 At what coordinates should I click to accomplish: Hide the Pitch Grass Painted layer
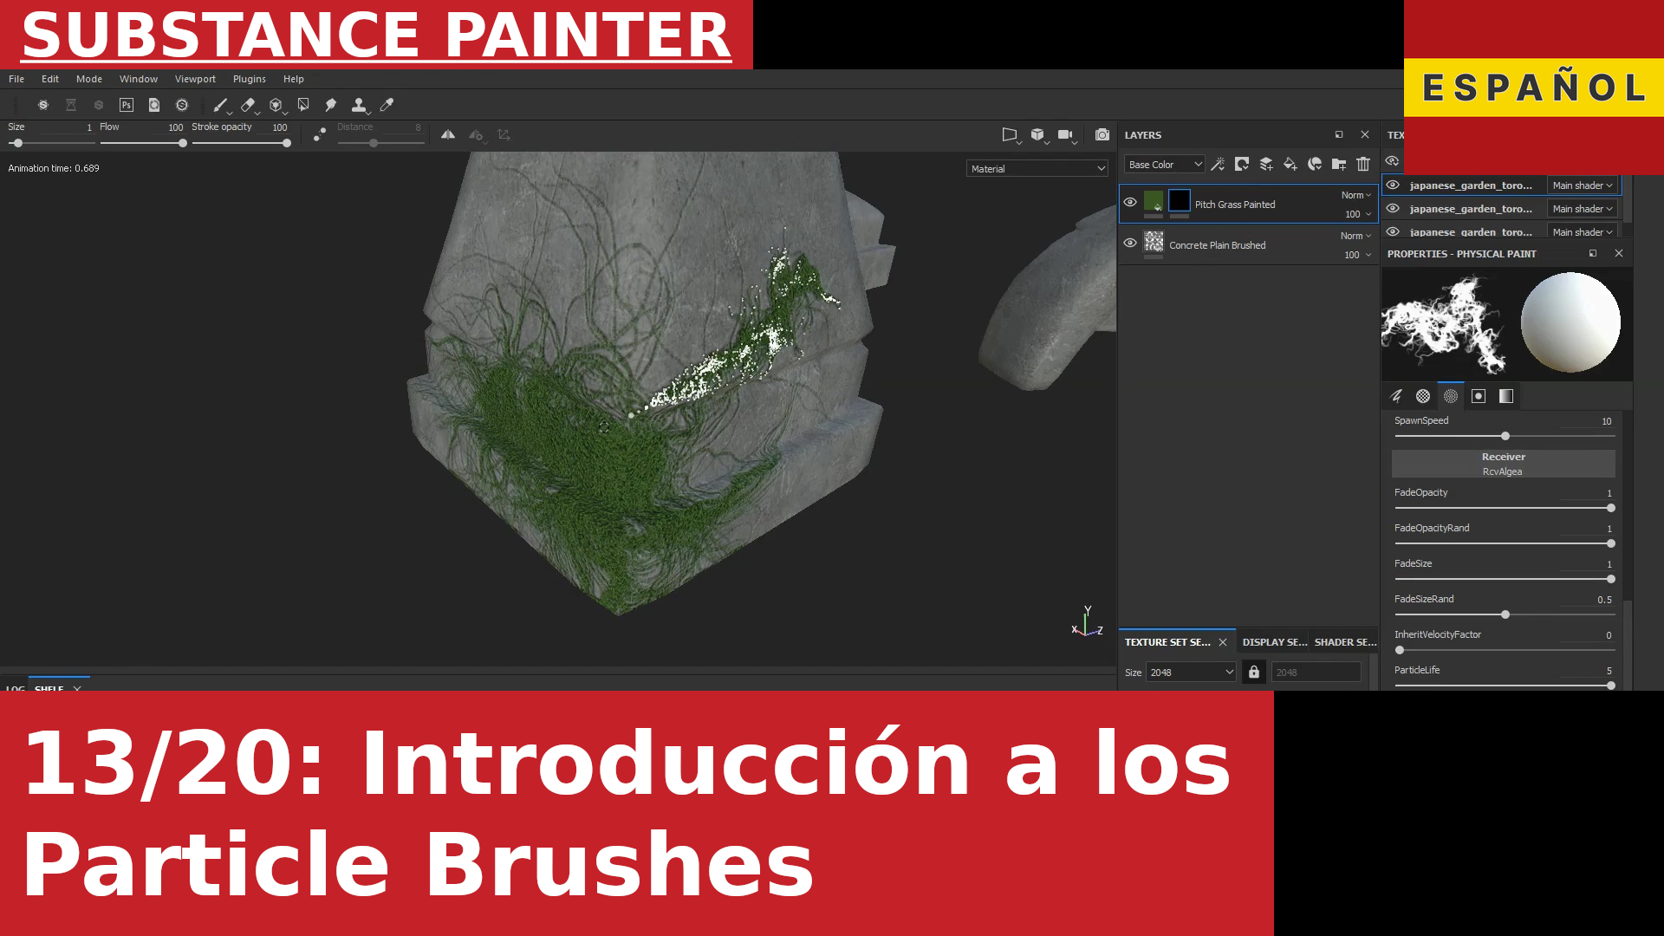tap(1130, 202)
